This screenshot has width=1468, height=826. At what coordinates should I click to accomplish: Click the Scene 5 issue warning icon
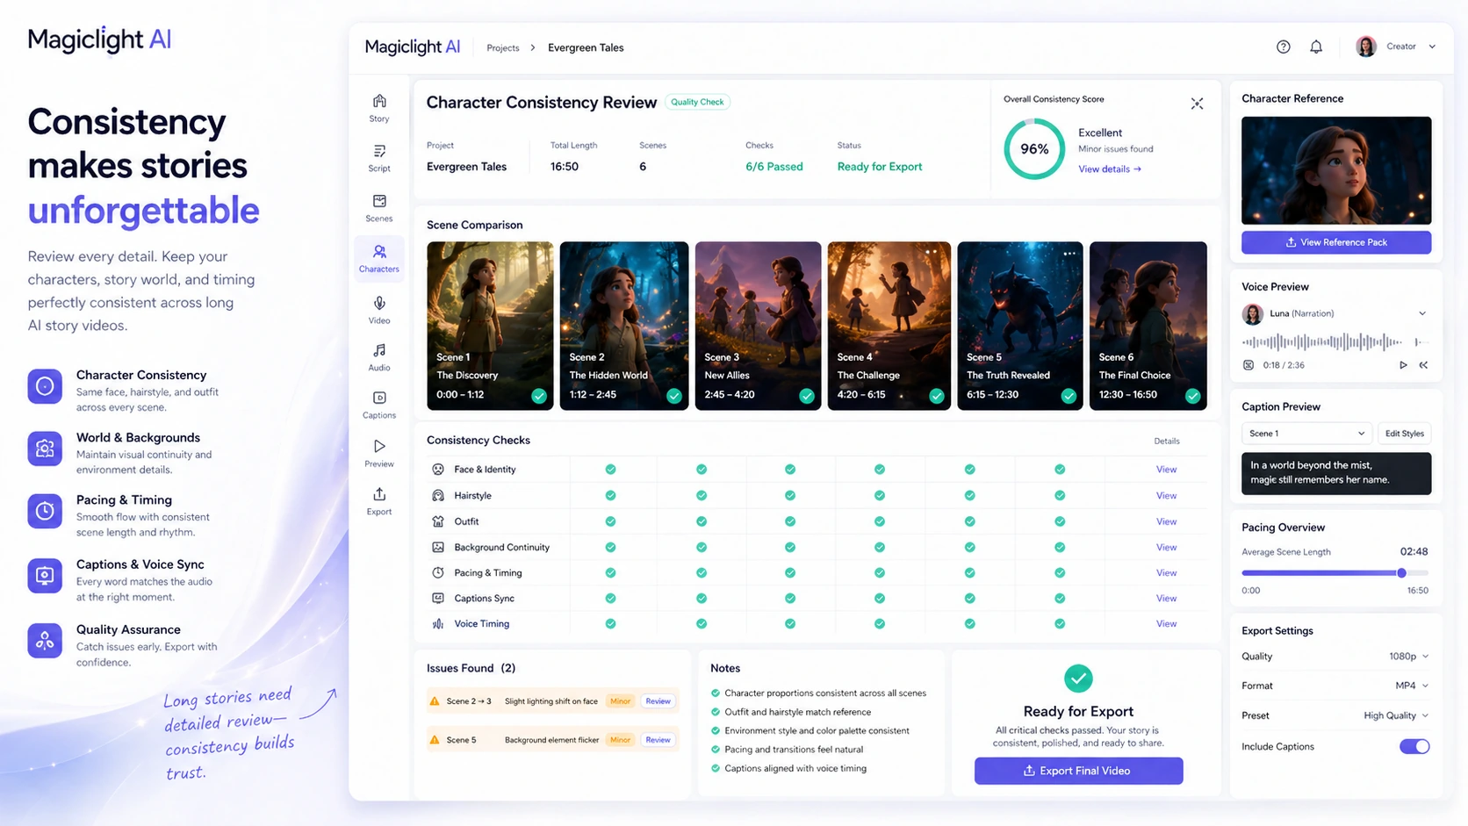click(435, 740)
